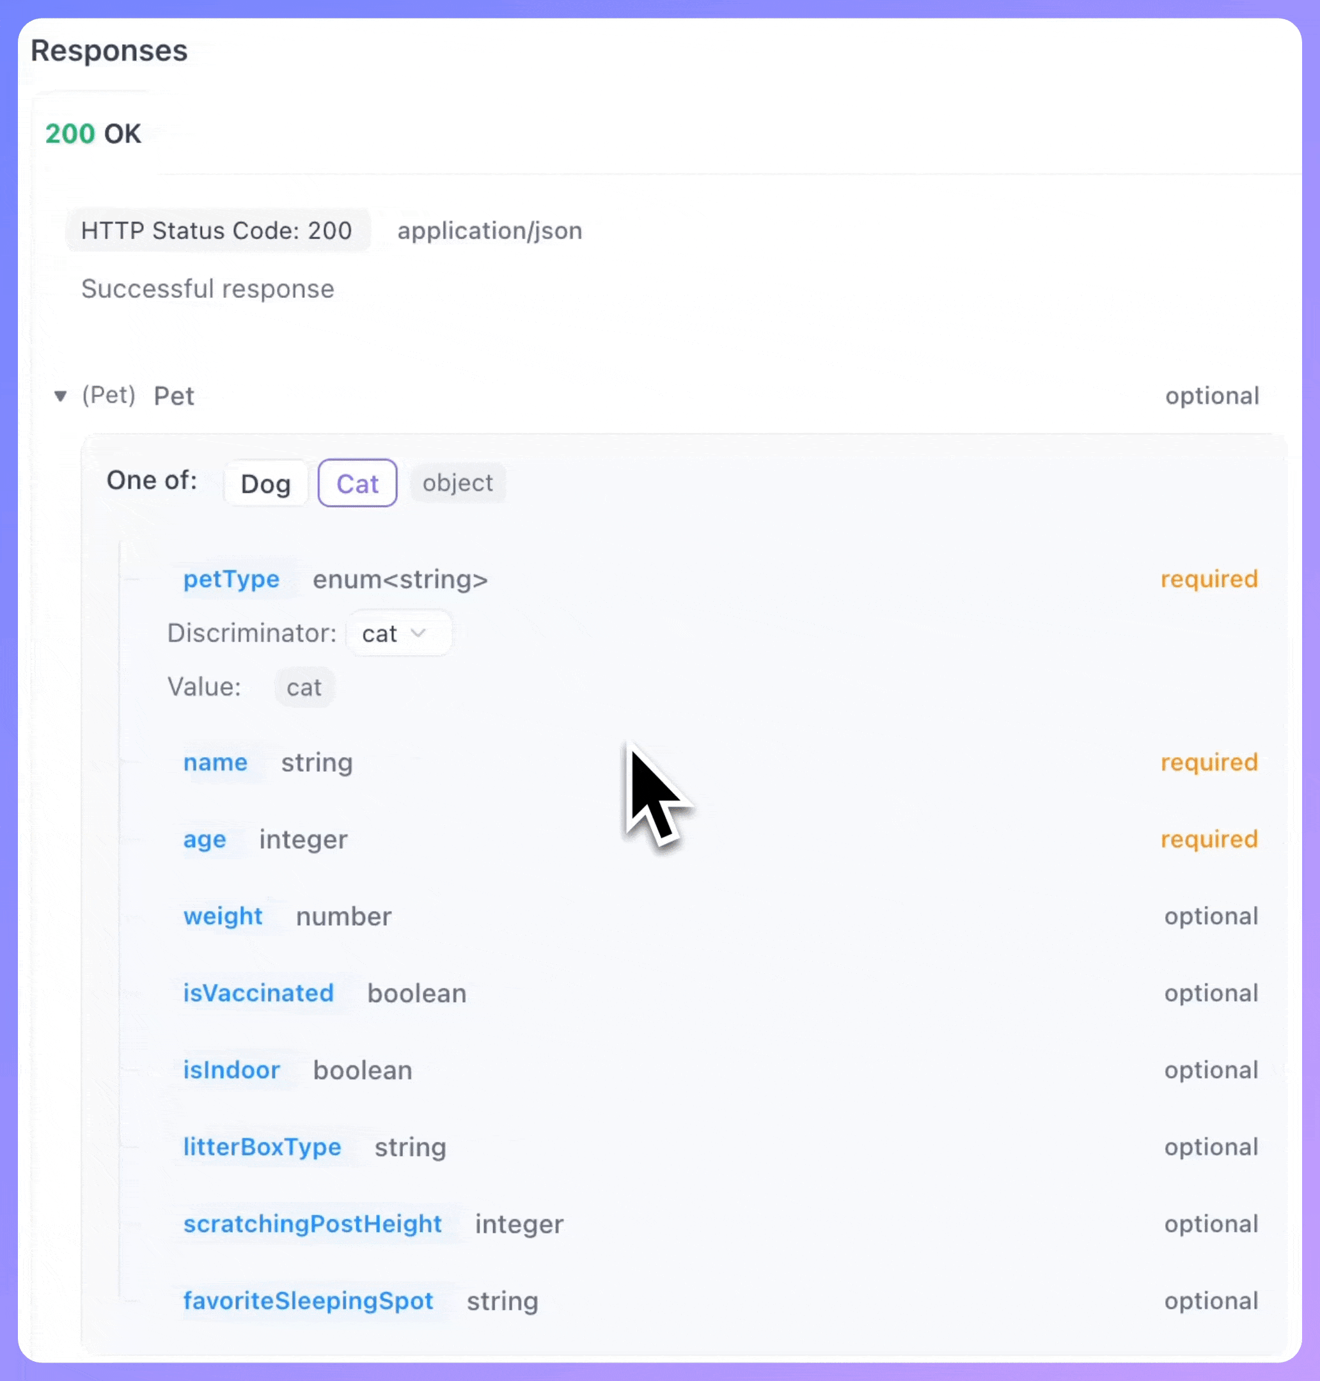Switch to the Dog schema variant
The height and width of the screenshot is (1381, 1320).
tap(265, 483)
